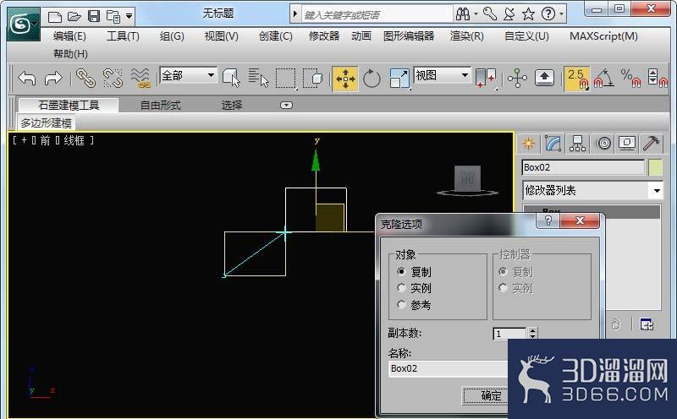Open the Hierarchy command panel tab

(577, 143)
